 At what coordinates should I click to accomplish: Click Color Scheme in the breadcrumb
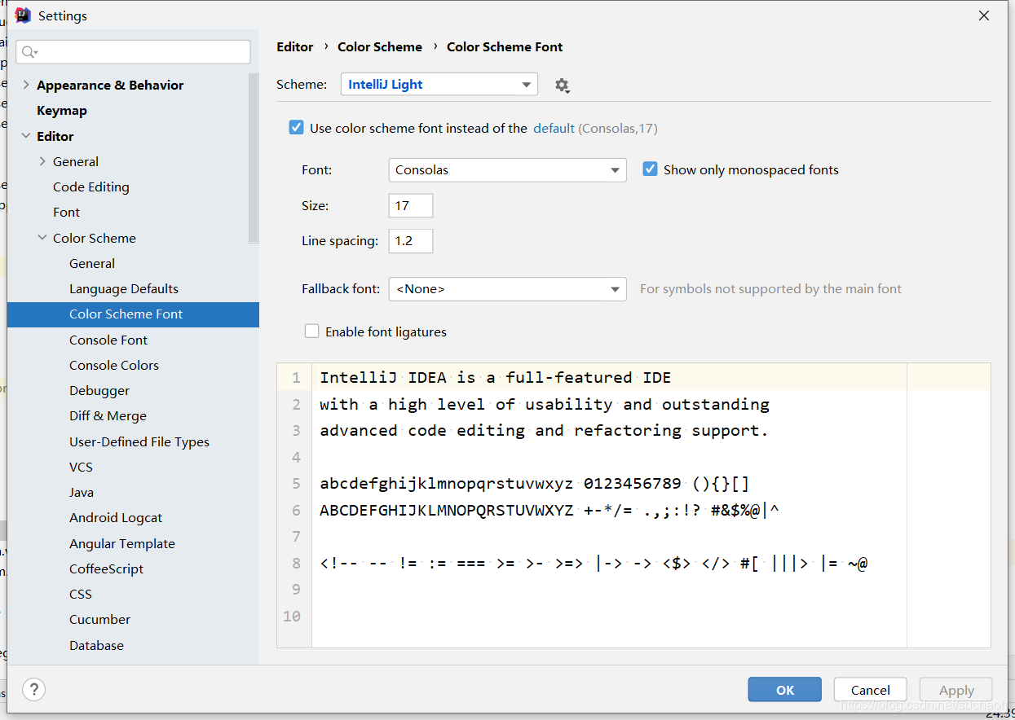pyautogui.click(x=380, y=47)
